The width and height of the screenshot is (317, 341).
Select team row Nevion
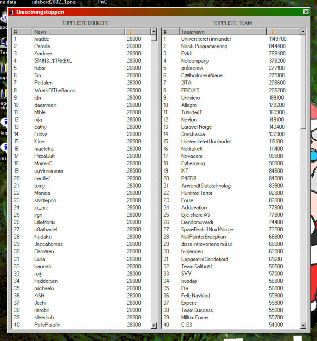(231, 120)
